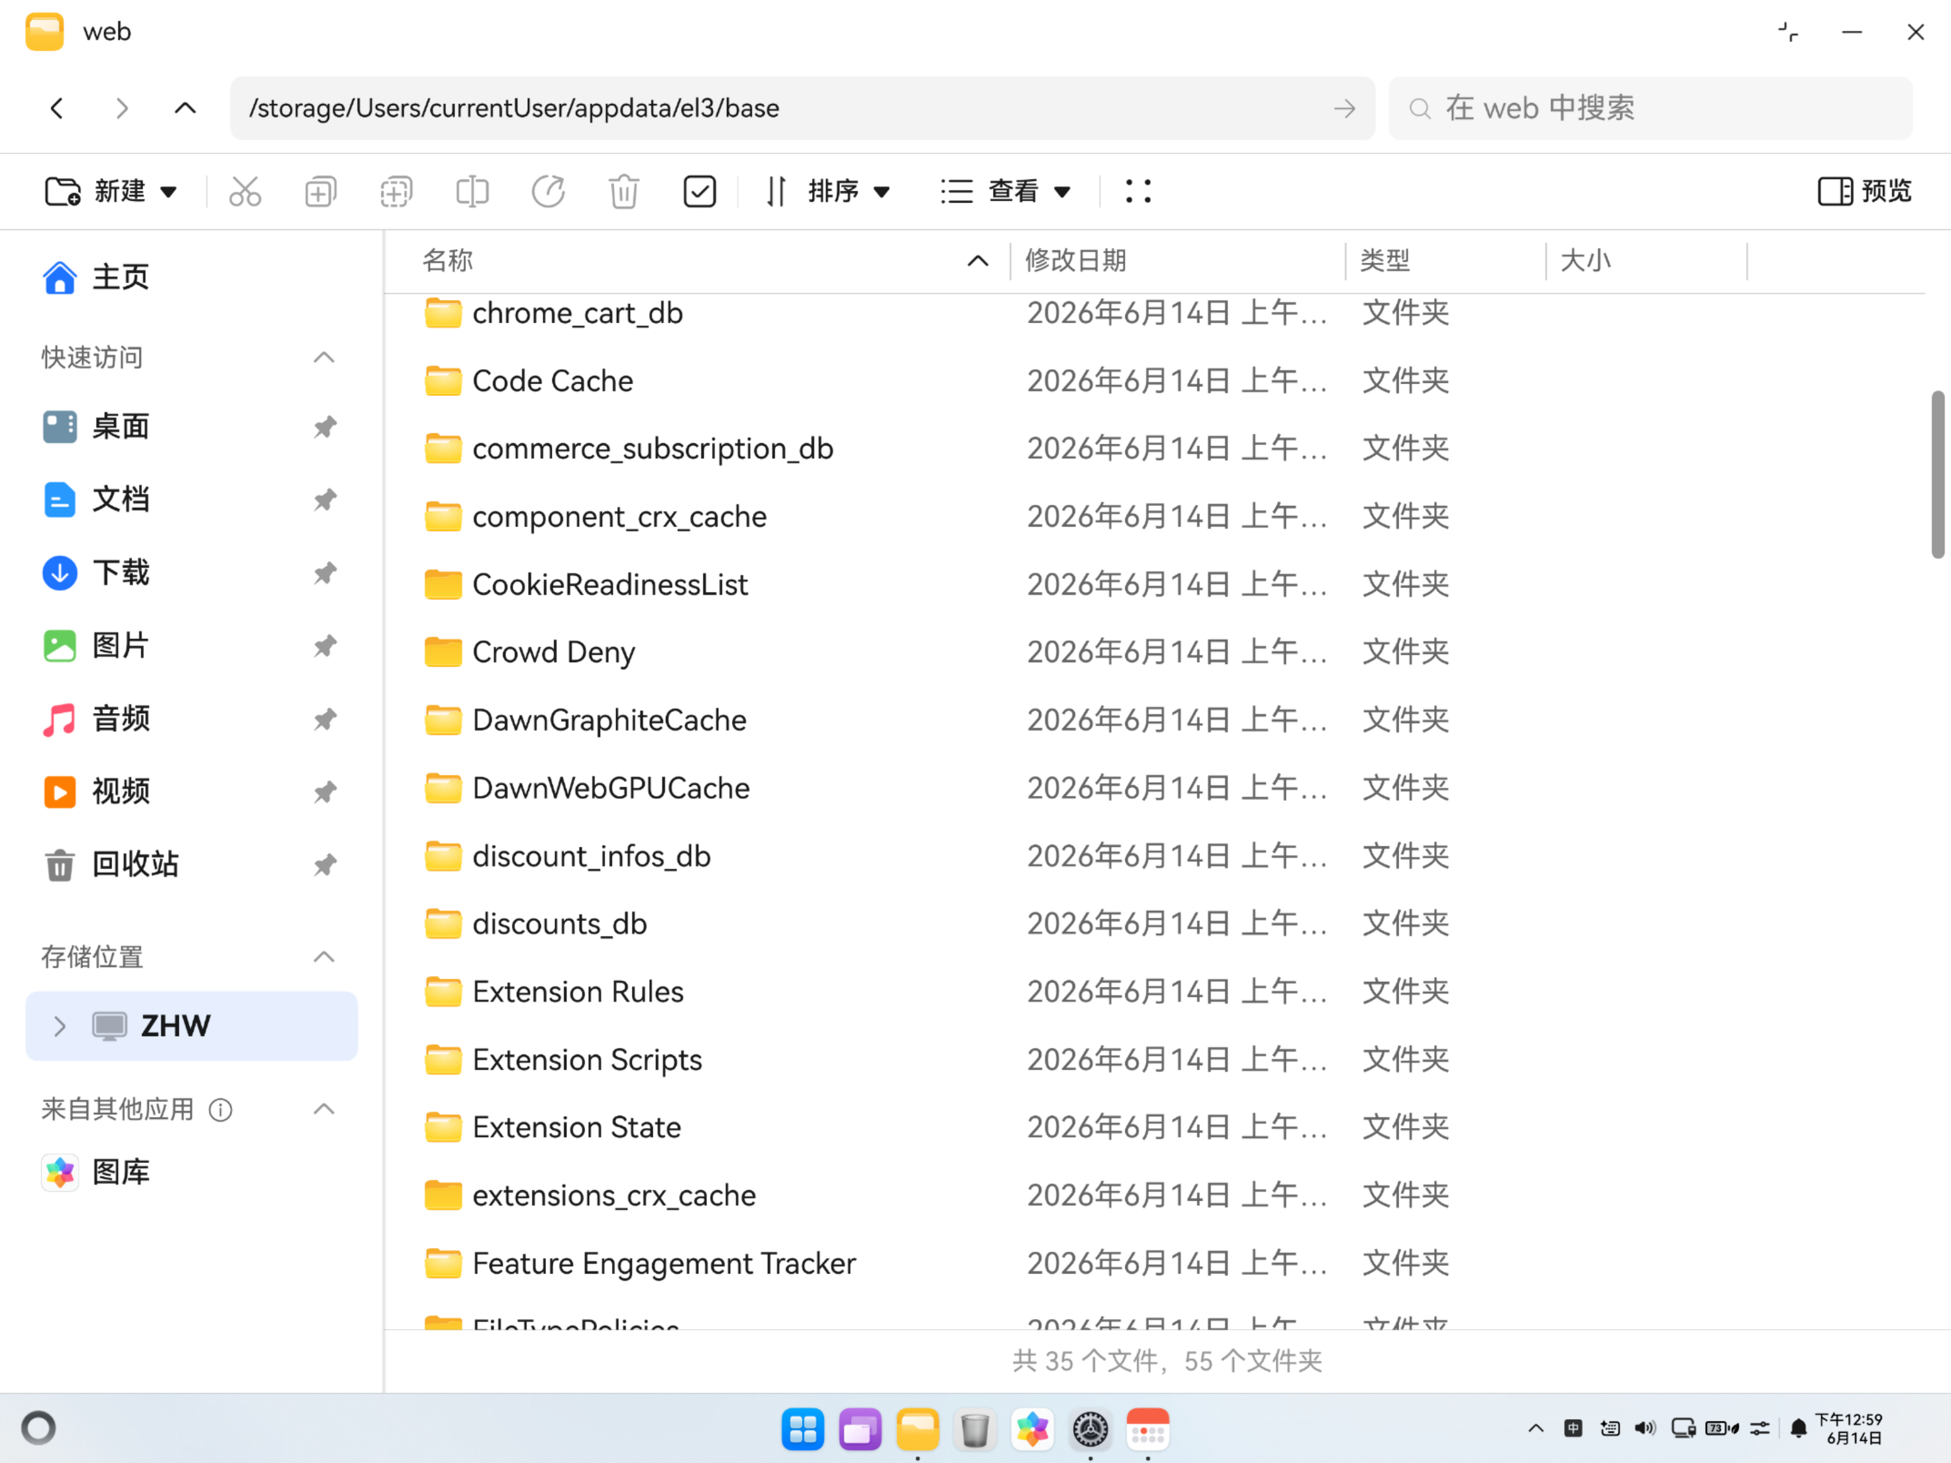1951x1463 pixels.
Task: Click the 大小 column header
Action: click(1646, 261)
